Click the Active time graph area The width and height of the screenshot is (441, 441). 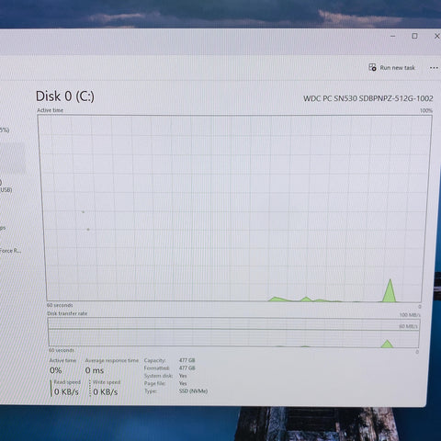[235, 209]
